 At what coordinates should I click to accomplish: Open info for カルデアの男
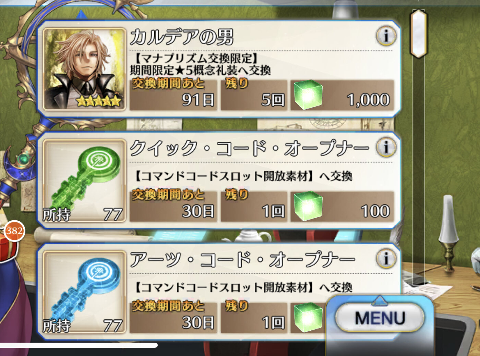click(x=386, y=36)
